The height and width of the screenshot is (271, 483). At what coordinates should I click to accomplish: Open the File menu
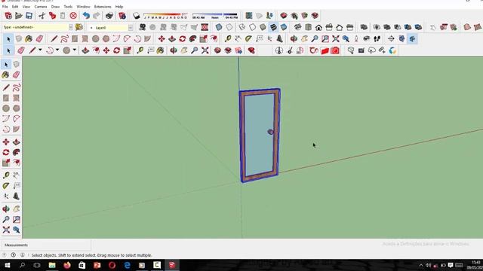pyautogui.click(x=5, y=7)
